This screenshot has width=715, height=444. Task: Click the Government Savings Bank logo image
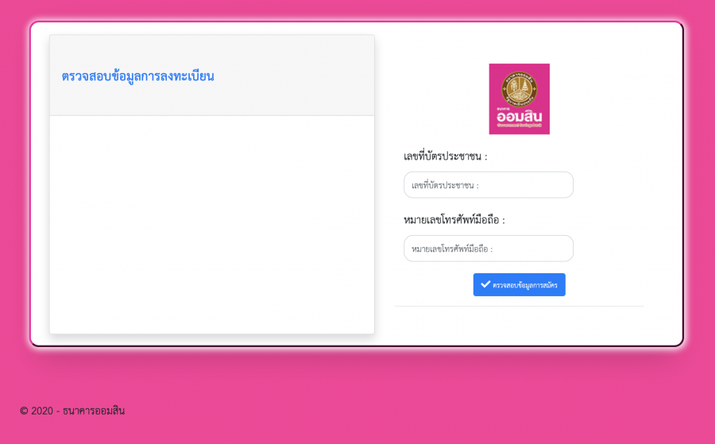coord(519,99)
